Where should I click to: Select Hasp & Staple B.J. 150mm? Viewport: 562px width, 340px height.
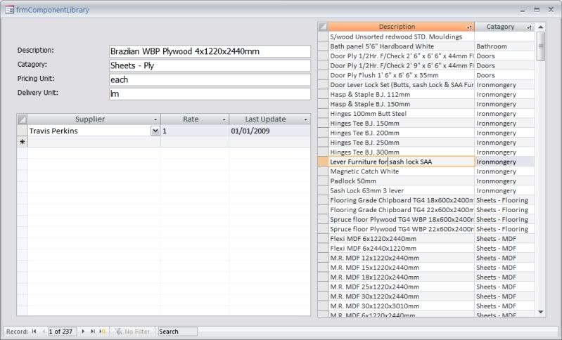401,104
